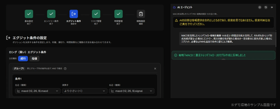Viewport: 280px width, 109px height.
Task: Start new chat with plus circle icon
Action: pyautogui.click(x=260, y=7)
